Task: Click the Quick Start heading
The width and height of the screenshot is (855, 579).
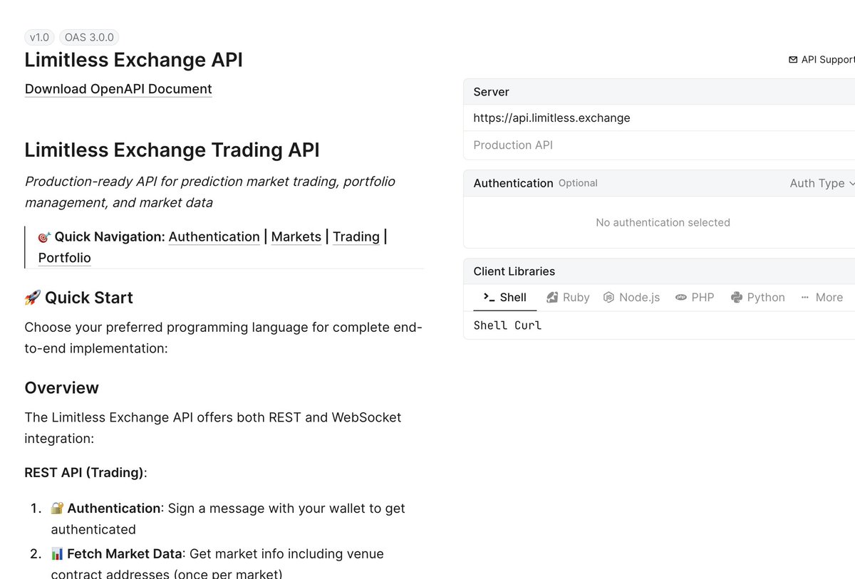Action: 78,298
